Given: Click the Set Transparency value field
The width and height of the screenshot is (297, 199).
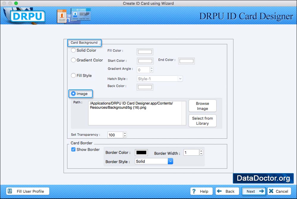Looking at the screenshot, I should pyautogui.click(x=115, y=135).
